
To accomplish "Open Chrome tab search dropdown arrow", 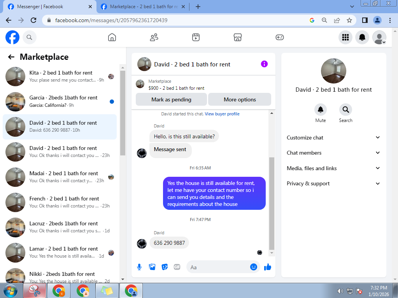I will tap(352, 7).
